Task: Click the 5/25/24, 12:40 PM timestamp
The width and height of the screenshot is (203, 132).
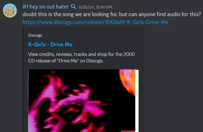Action: [x=95, y=7]
